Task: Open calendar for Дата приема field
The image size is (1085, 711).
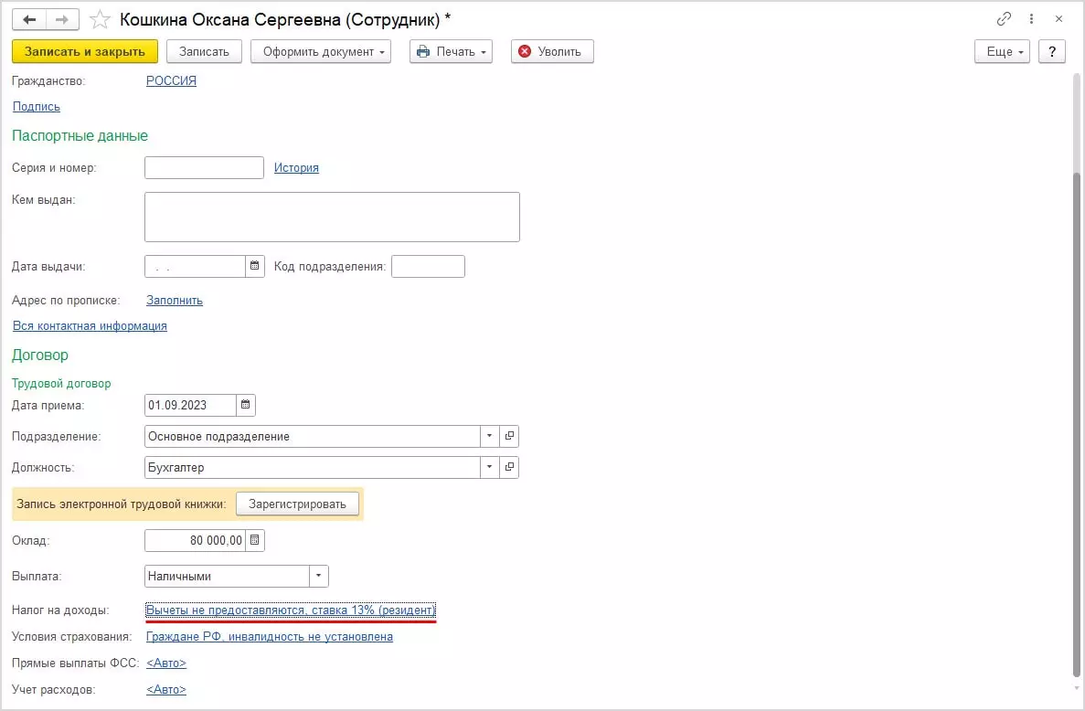Action: click(246, 405)
